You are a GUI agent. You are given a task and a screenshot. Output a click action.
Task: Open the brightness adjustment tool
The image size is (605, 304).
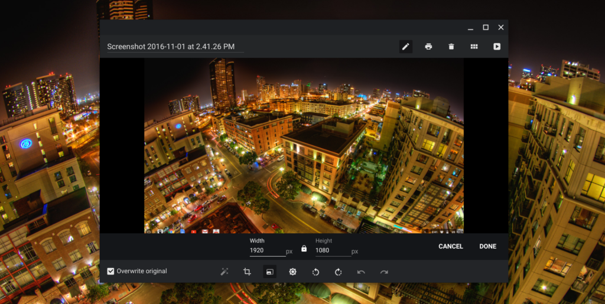coord(292,272)
